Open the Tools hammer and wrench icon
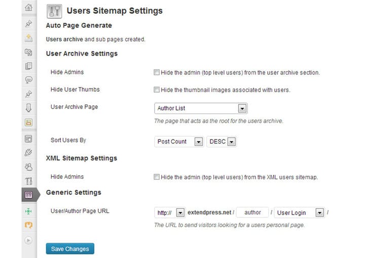Screen dimensions: 365x258 [28, 180]
